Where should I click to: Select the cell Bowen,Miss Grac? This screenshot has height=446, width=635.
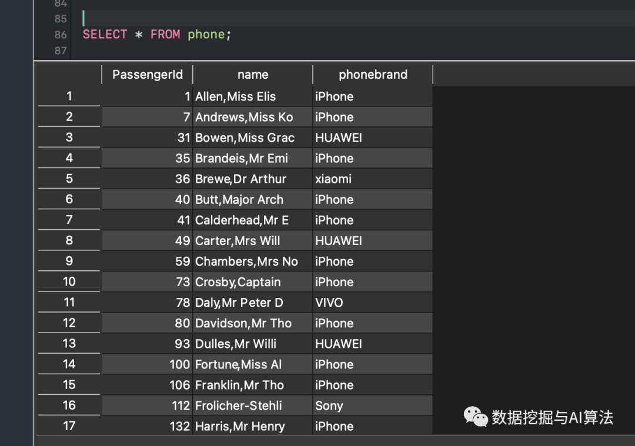[x=253, y=138]
